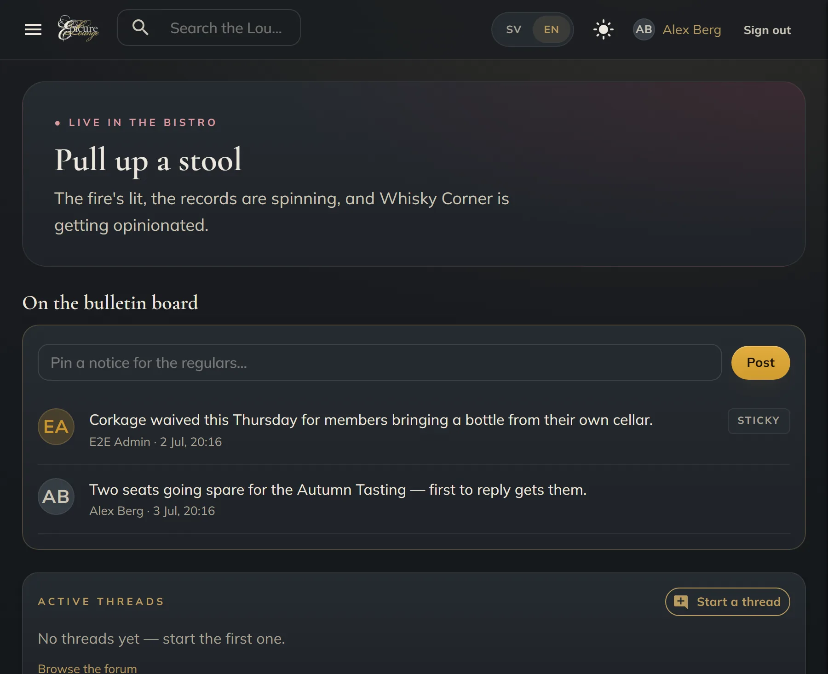Open the hamburger navigation menu
This screenshot has height=674, width=828.
click(33, 29)
